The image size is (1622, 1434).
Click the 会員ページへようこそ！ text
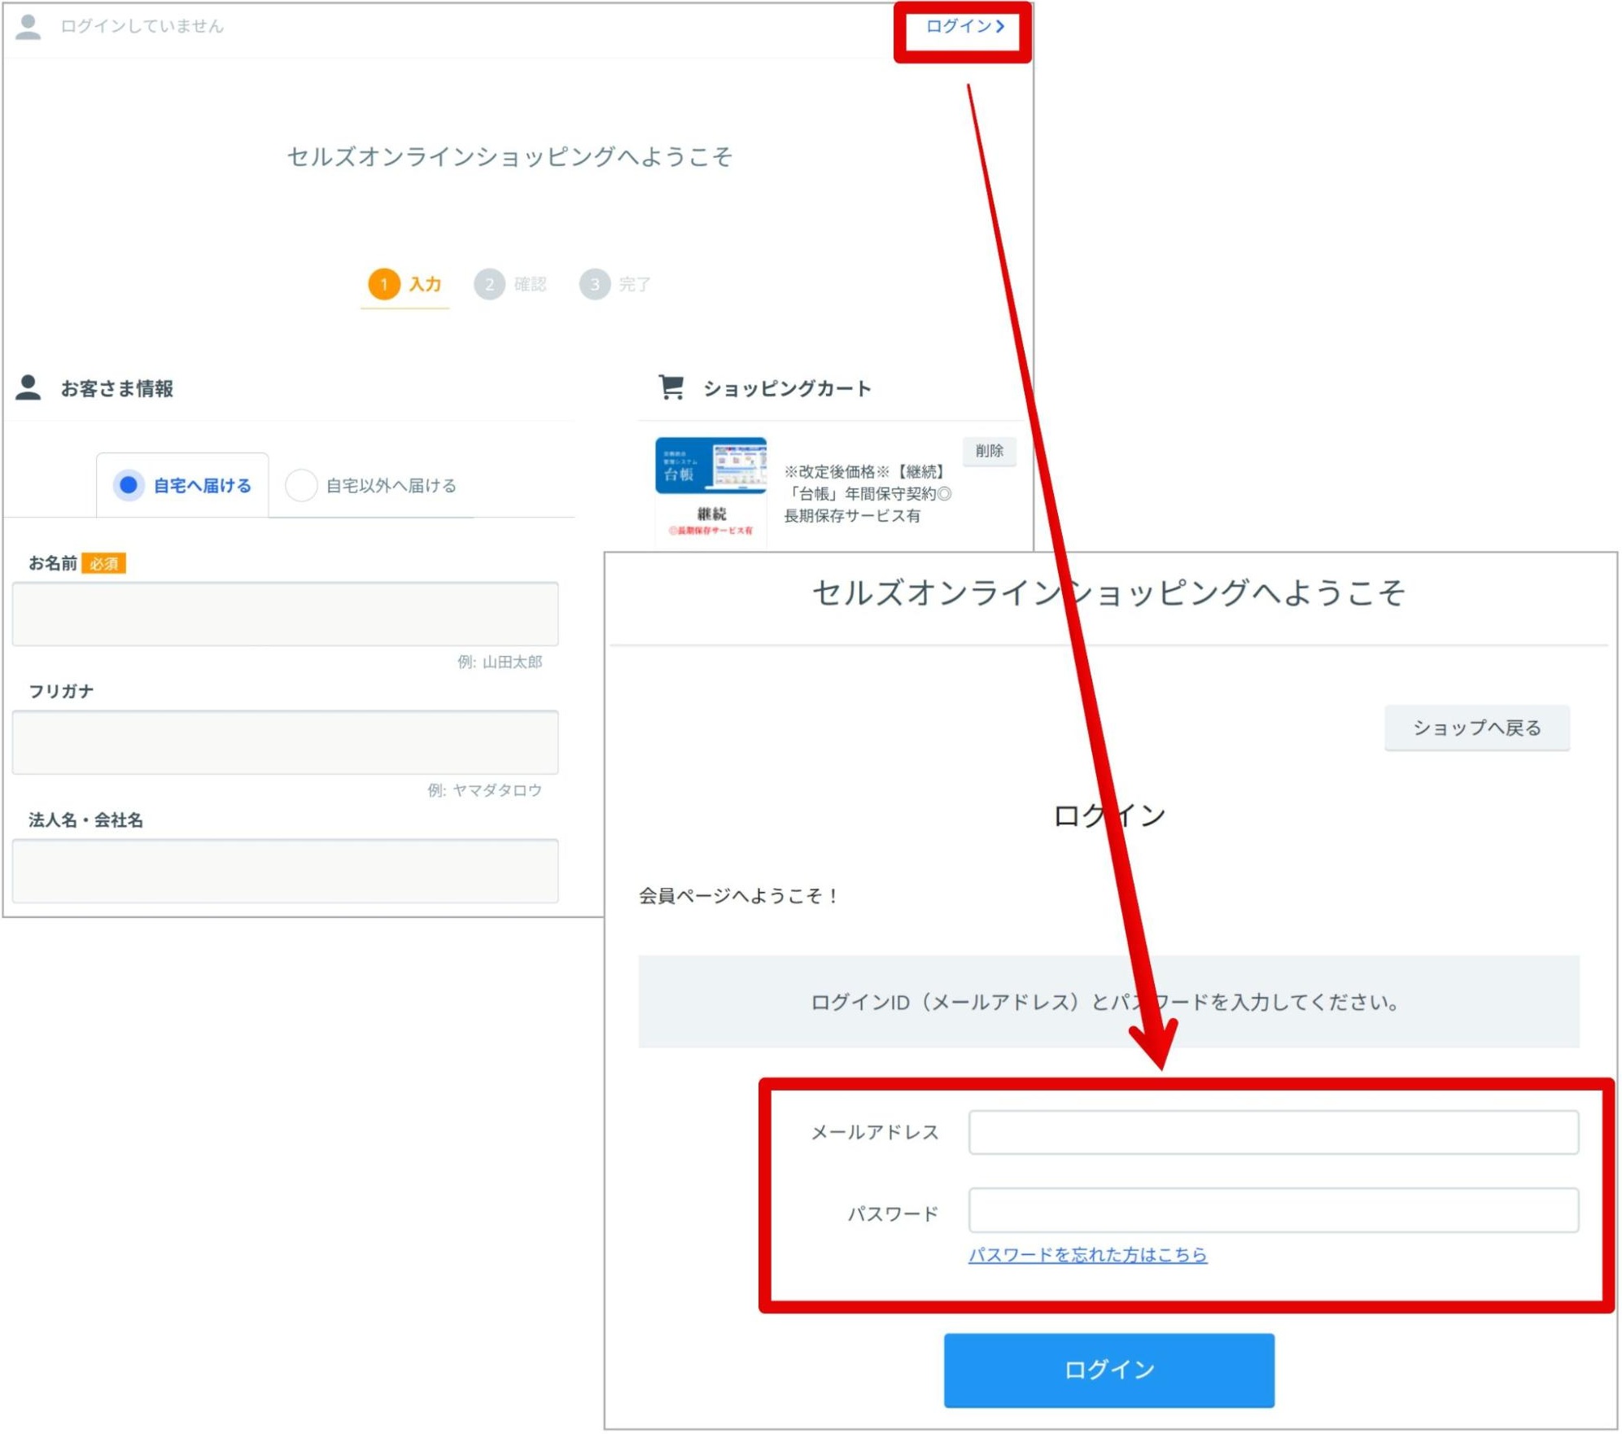pyautogui.click(x=740, y=896)
